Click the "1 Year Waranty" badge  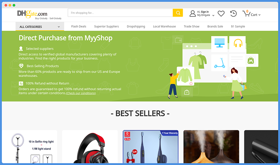170,133
